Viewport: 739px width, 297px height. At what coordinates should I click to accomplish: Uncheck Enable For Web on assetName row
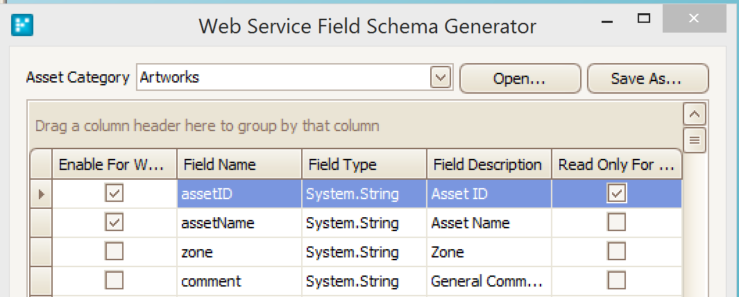tap(114, 222)
